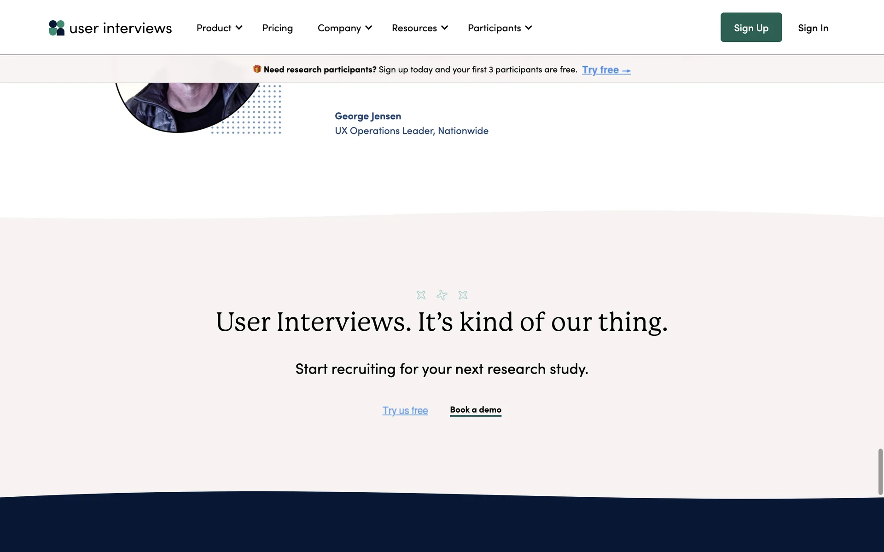This screenshot has height=552, width=884.
Task: Expand the Resources dropdown chevron
Action: pyautogui.click(x=445, y=28)
